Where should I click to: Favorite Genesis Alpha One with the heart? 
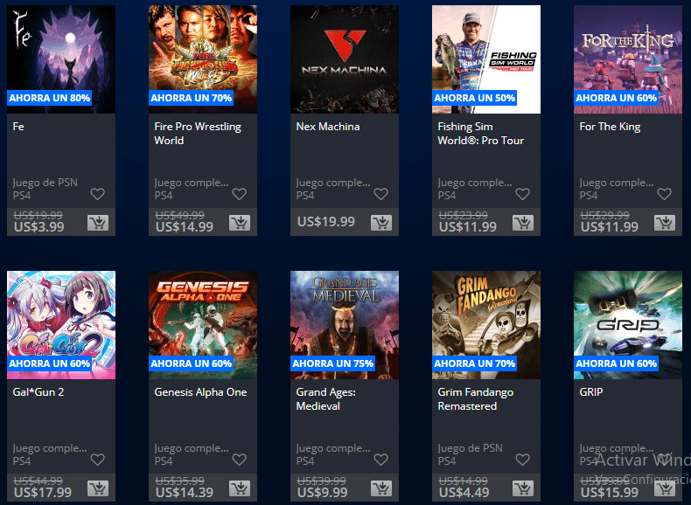pyautogui.click(x=240, y=460)
